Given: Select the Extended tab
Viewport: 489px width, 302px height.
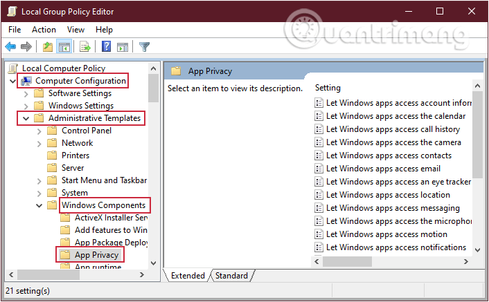Looking at the screenshot, I should [x=188, y=276].
